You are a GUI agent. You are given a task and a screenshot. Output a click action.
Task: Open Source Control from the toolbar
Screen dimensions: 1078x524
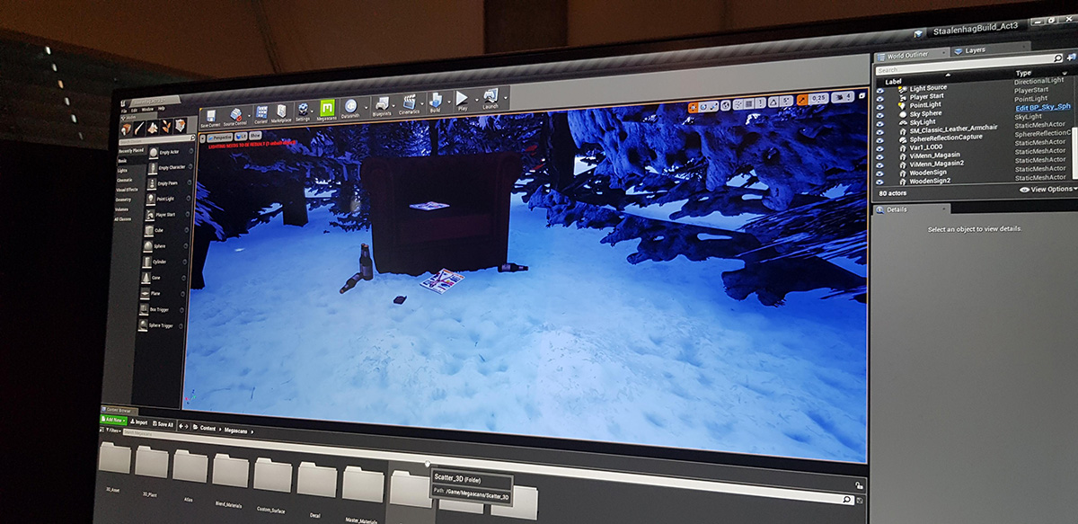click(236, 115)
